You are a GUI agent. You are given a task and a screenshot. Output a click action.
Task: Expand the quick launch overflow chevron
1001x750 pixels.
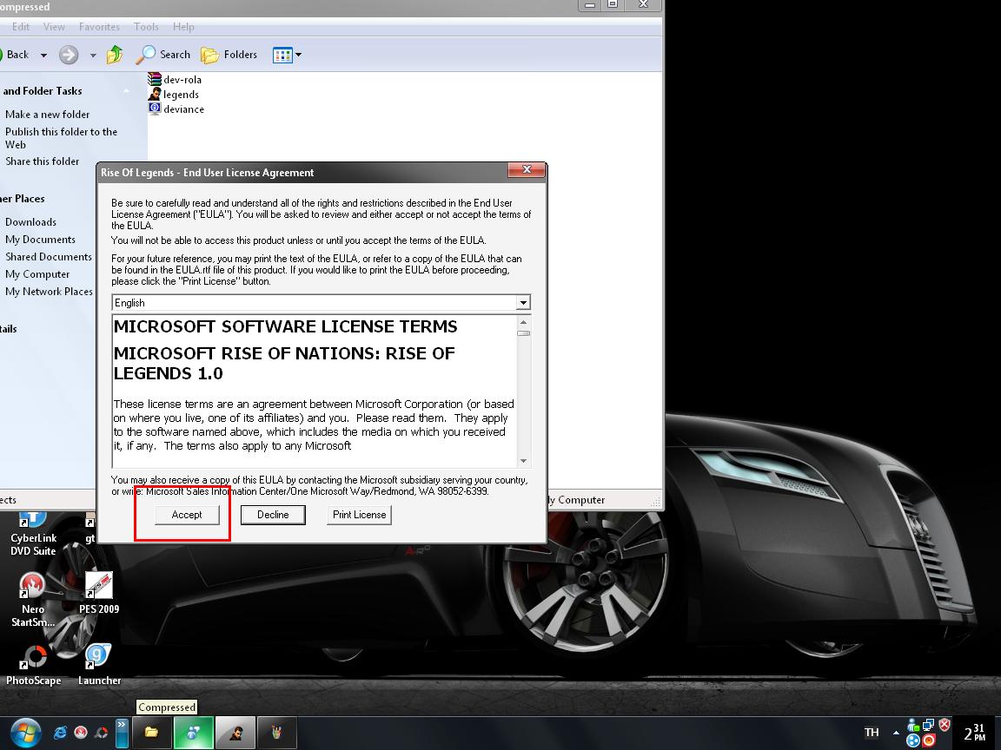122,732
